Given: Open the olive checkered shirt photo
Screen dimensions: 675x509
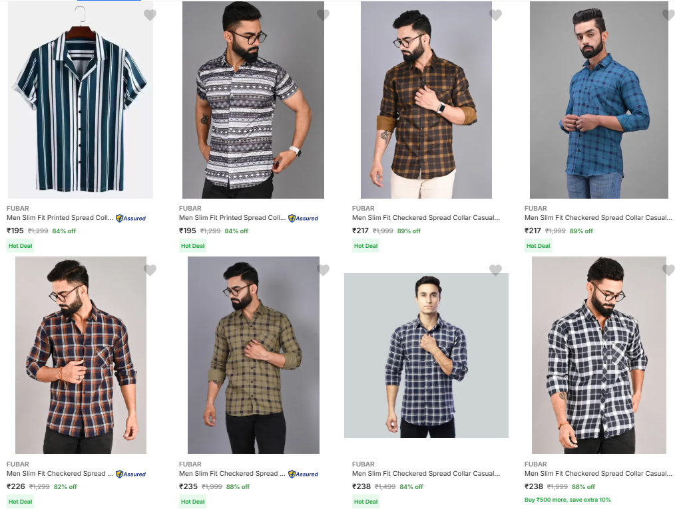Looking at the screenshot, I should (x=253, y=355).
